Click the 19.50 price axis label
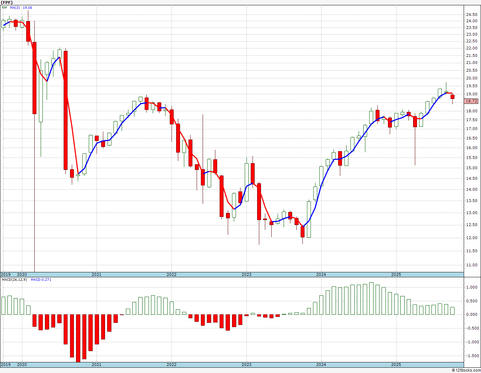The image size is (481, 373). pos(471,86)
